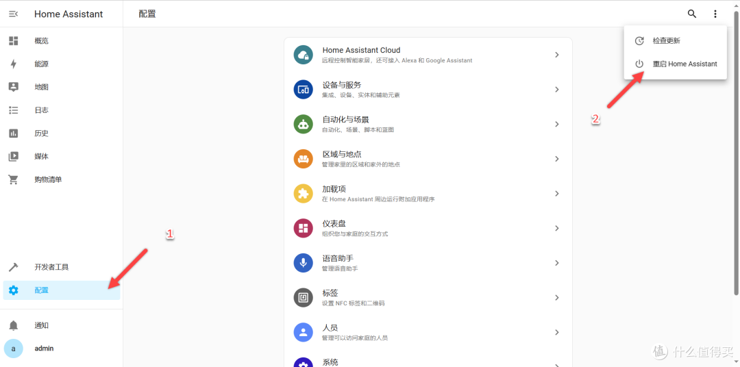Viewport: 740px width, 367px height.
Task: Open 概览 in the sidebar
Action: coord(62,40)
